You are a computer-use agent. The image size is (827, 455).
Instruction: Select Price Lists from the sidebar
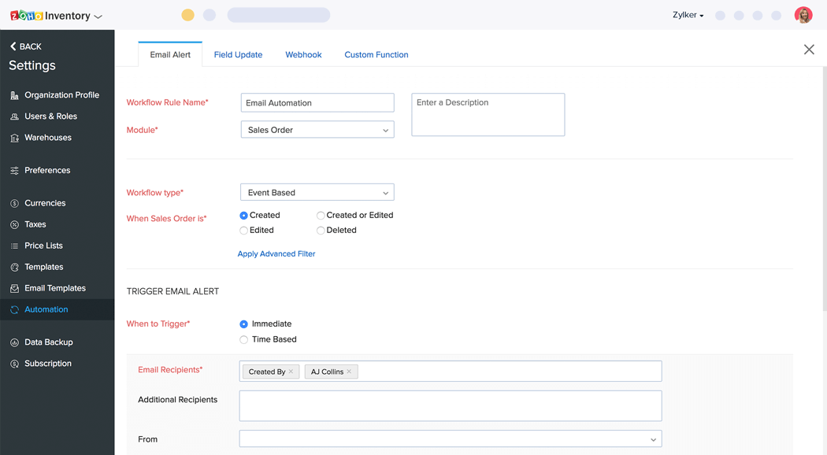[x=43, y=245]
